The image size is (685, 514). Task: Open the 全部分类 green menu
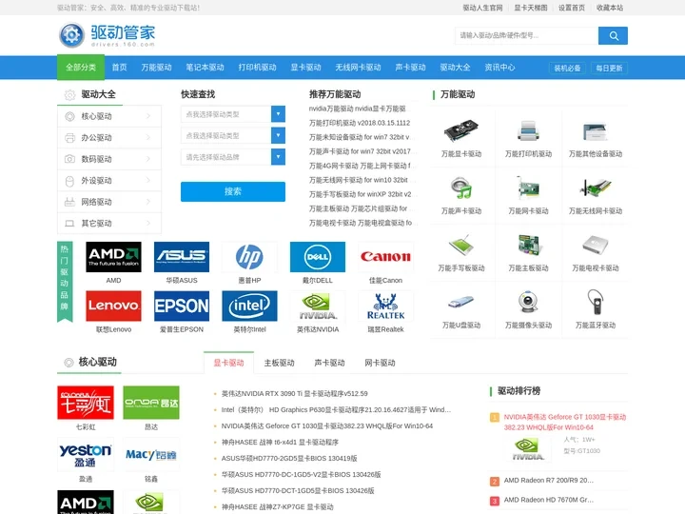click(x=81, y=68)
